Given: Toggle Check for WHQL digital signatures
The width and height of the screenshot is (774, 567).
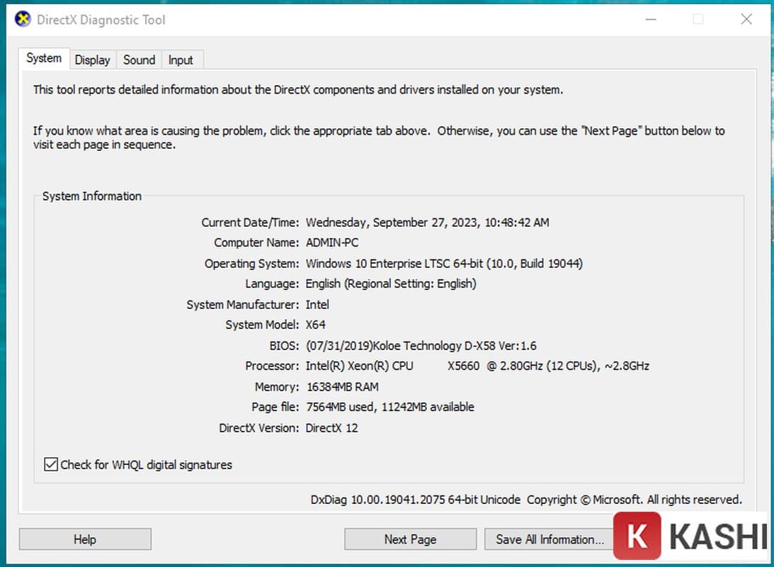Looking at the screenshot, I should 51,465.
